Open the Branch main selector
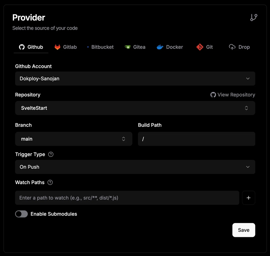Screen dimensions: 270x256 73,139
